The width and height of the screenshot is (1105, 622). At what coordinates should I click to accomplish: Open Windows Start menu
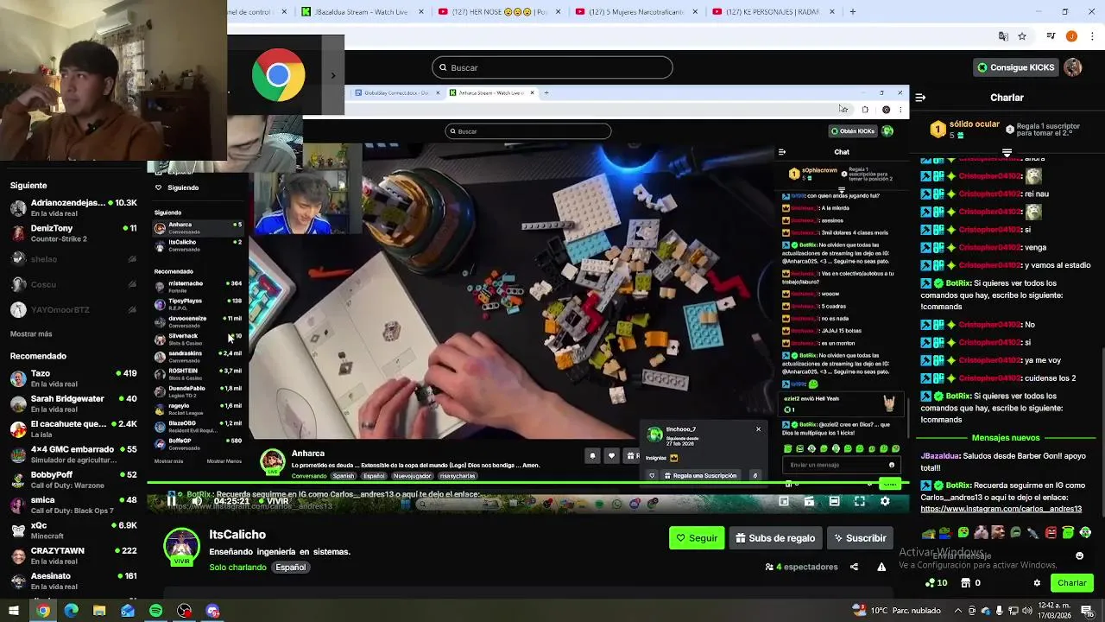coord(14,611)
